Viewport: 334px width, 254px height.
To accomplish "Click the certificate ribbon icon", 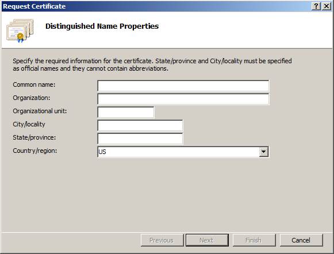I will [20, 31].
